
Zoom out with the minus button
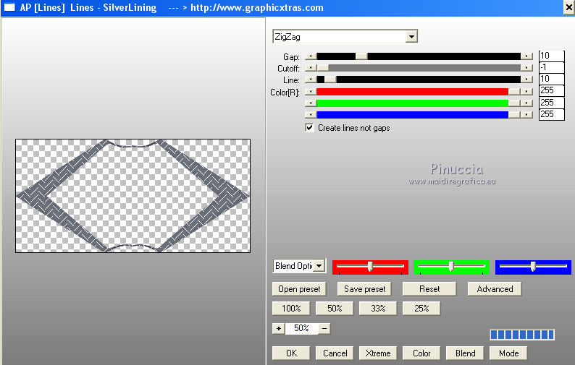[324, 328]
